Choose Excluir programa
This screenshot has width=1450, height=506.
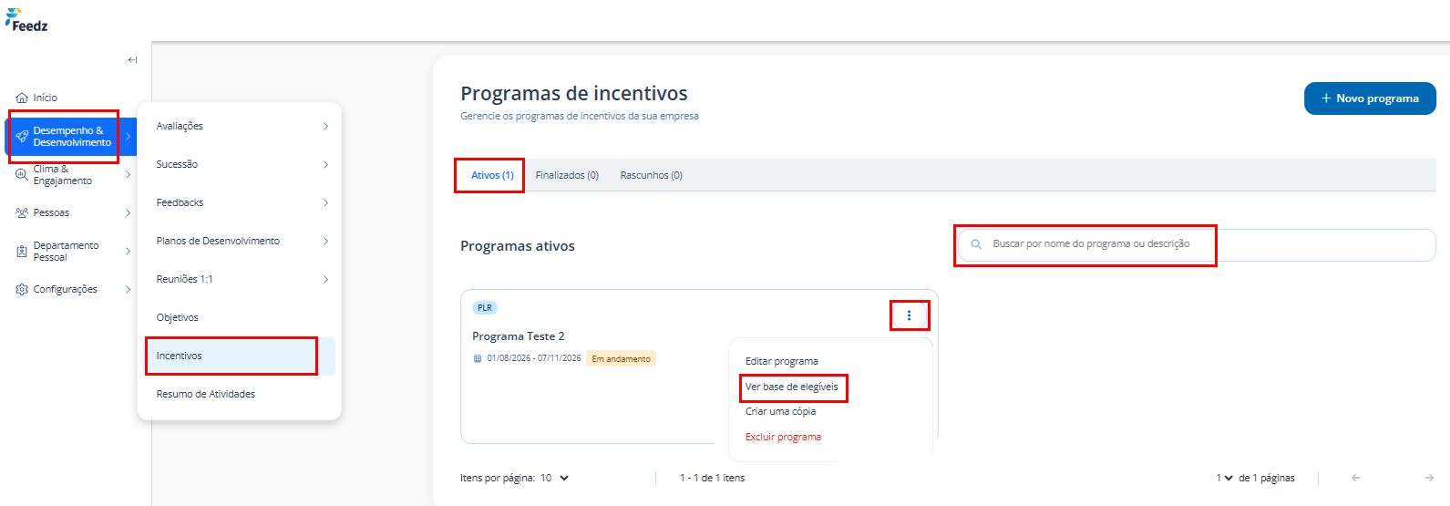pos(784,437)
